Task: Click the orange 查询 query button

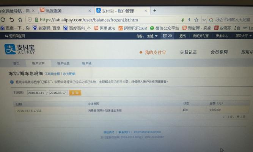Action: point(75,93)
